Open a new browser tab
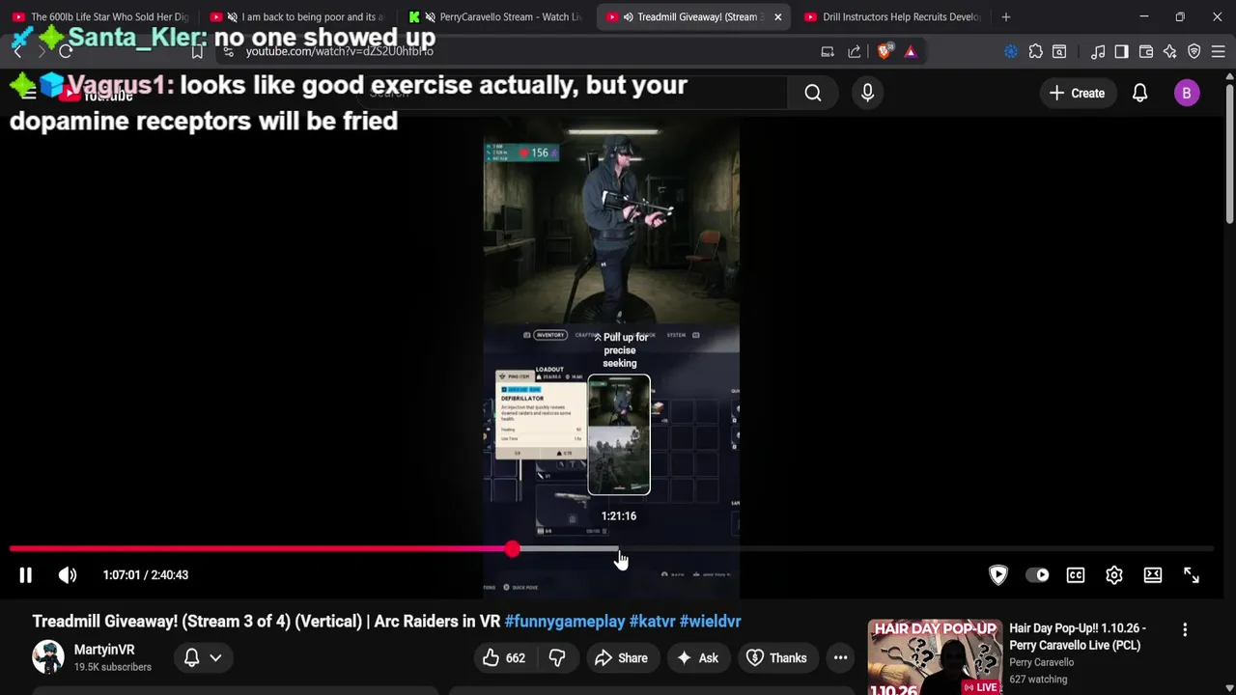This screenshot has height=695, width=1236. 1006,16
